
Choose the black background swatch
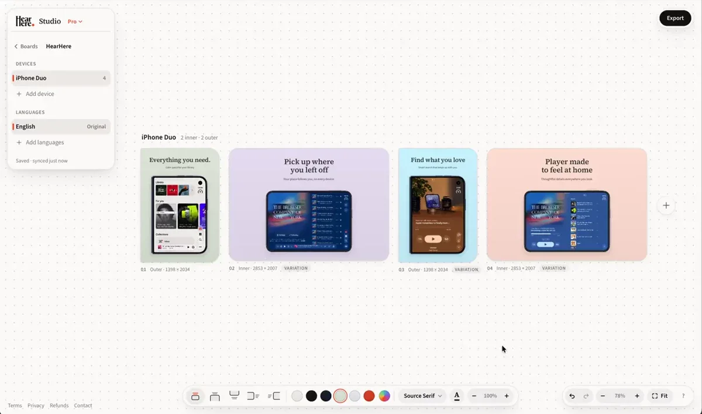tap(311, 396)
